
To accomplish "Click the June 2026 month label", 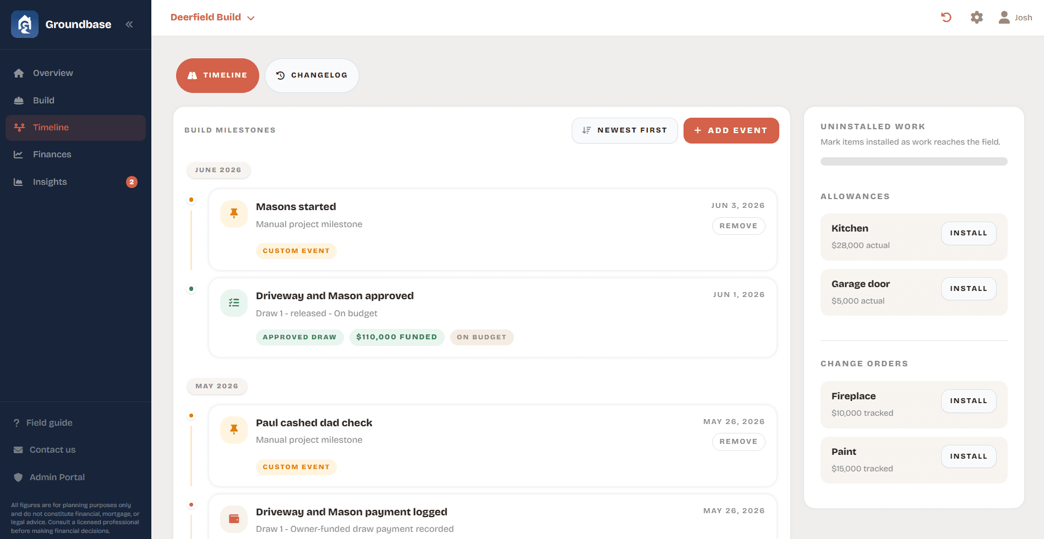I will click(218, 170).
